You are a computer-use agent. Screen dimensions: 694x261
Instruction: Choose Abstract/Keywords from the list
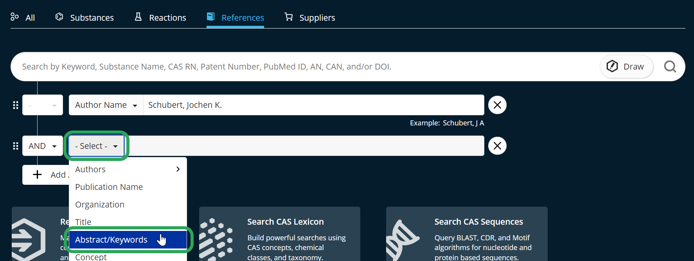(128, 240)
